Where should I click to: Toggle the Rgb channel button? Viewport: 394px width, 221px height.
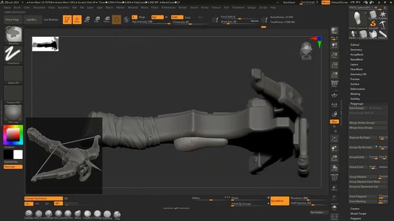click(158, 17)
